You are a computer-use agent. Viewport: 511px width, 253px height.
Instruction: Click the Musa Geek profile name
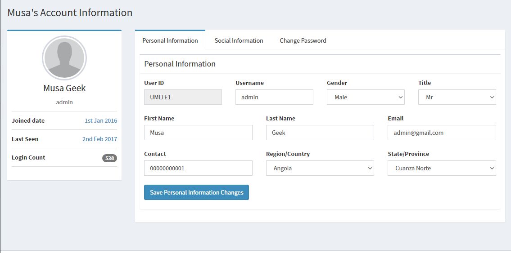tap(64, 88)
